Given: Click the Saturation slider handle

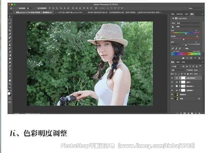Looking at the screenshot, I should [184, 40].
